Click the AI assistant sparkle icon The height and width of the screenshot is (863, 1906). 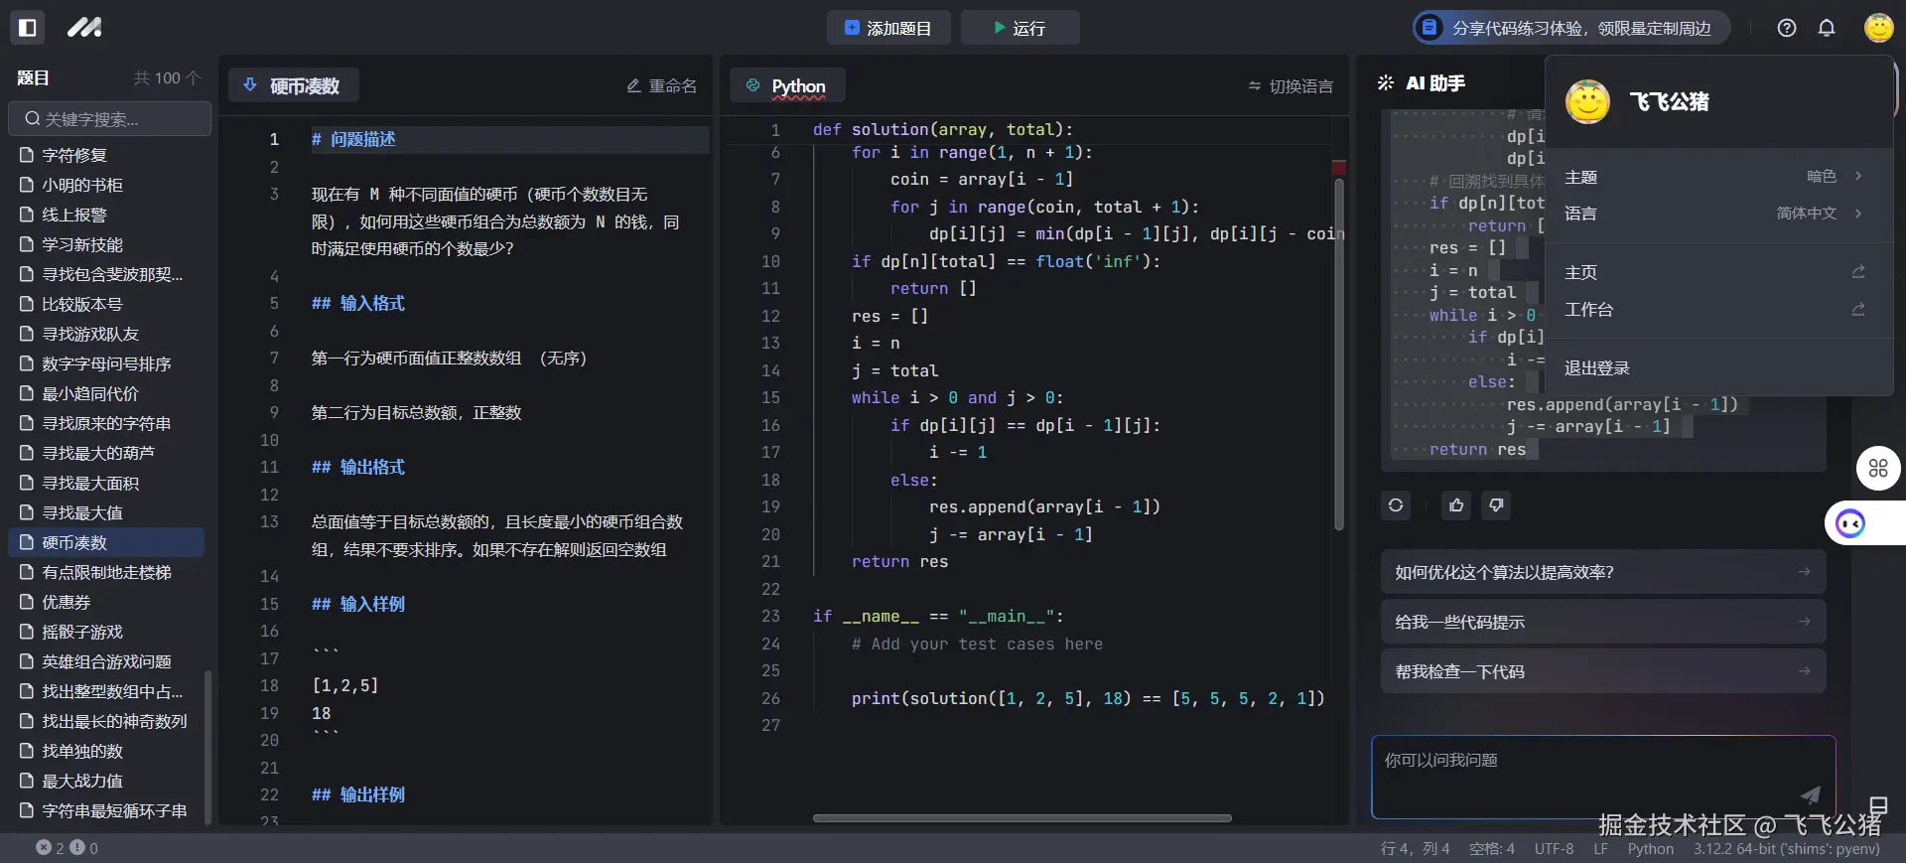[x=1386, y=83]
